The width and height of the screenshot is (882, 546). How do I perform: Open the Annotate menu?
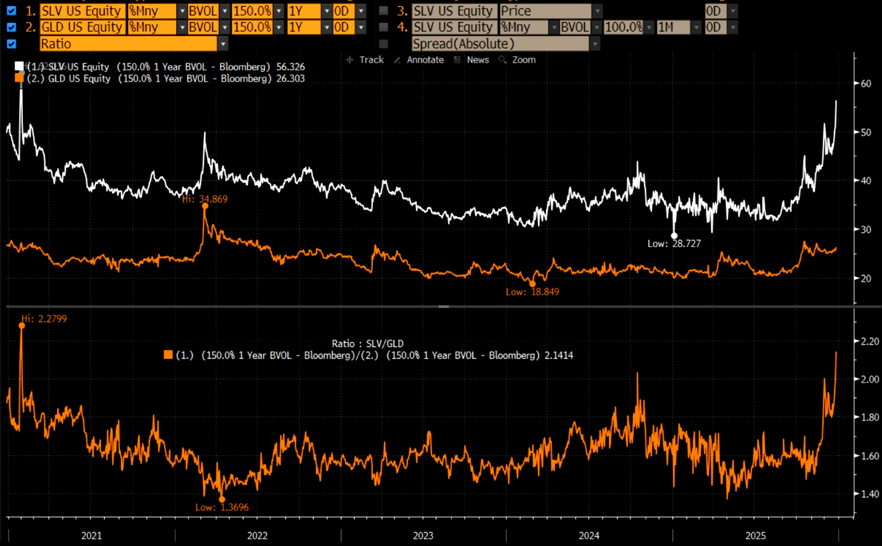pyautogui.click(x=425, y=60)
